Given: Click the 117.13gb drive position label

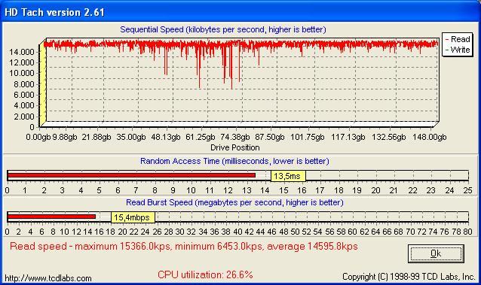Looking at the screenshot, I should tap(348, 137).
